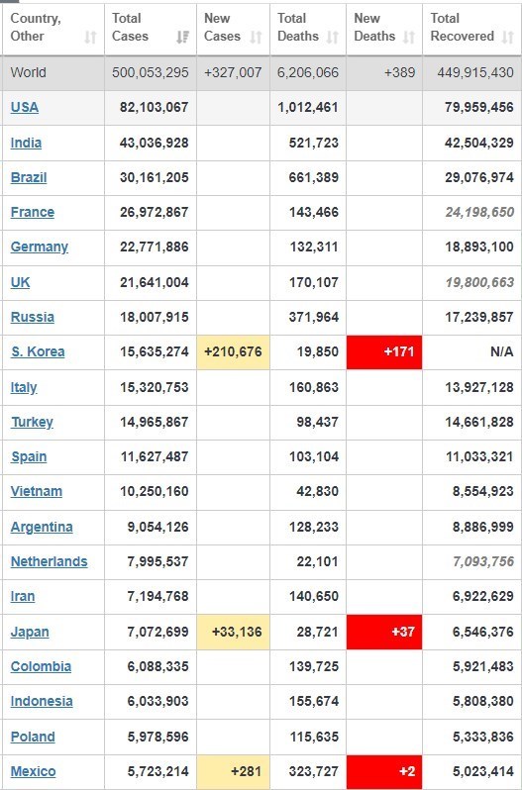
Task: Sort by Country, Other column arrows
Action: tap(90, 38)
